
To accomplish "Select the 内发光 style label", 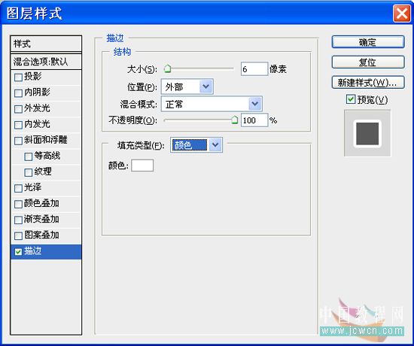I will click(x=37, y=124).
